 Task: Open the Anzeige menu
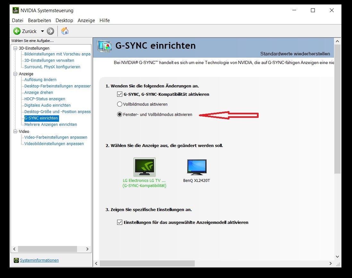pyautogui.click(x=86, y=20)
